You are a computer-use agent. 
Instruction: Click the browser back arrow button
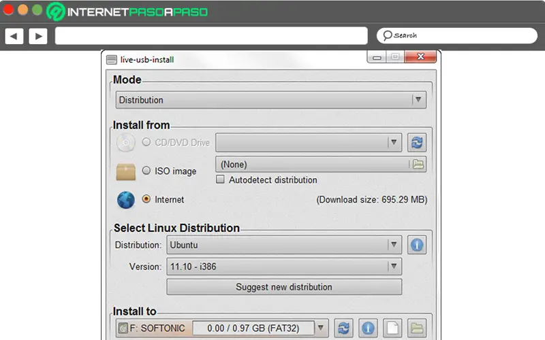pos(14,36)
